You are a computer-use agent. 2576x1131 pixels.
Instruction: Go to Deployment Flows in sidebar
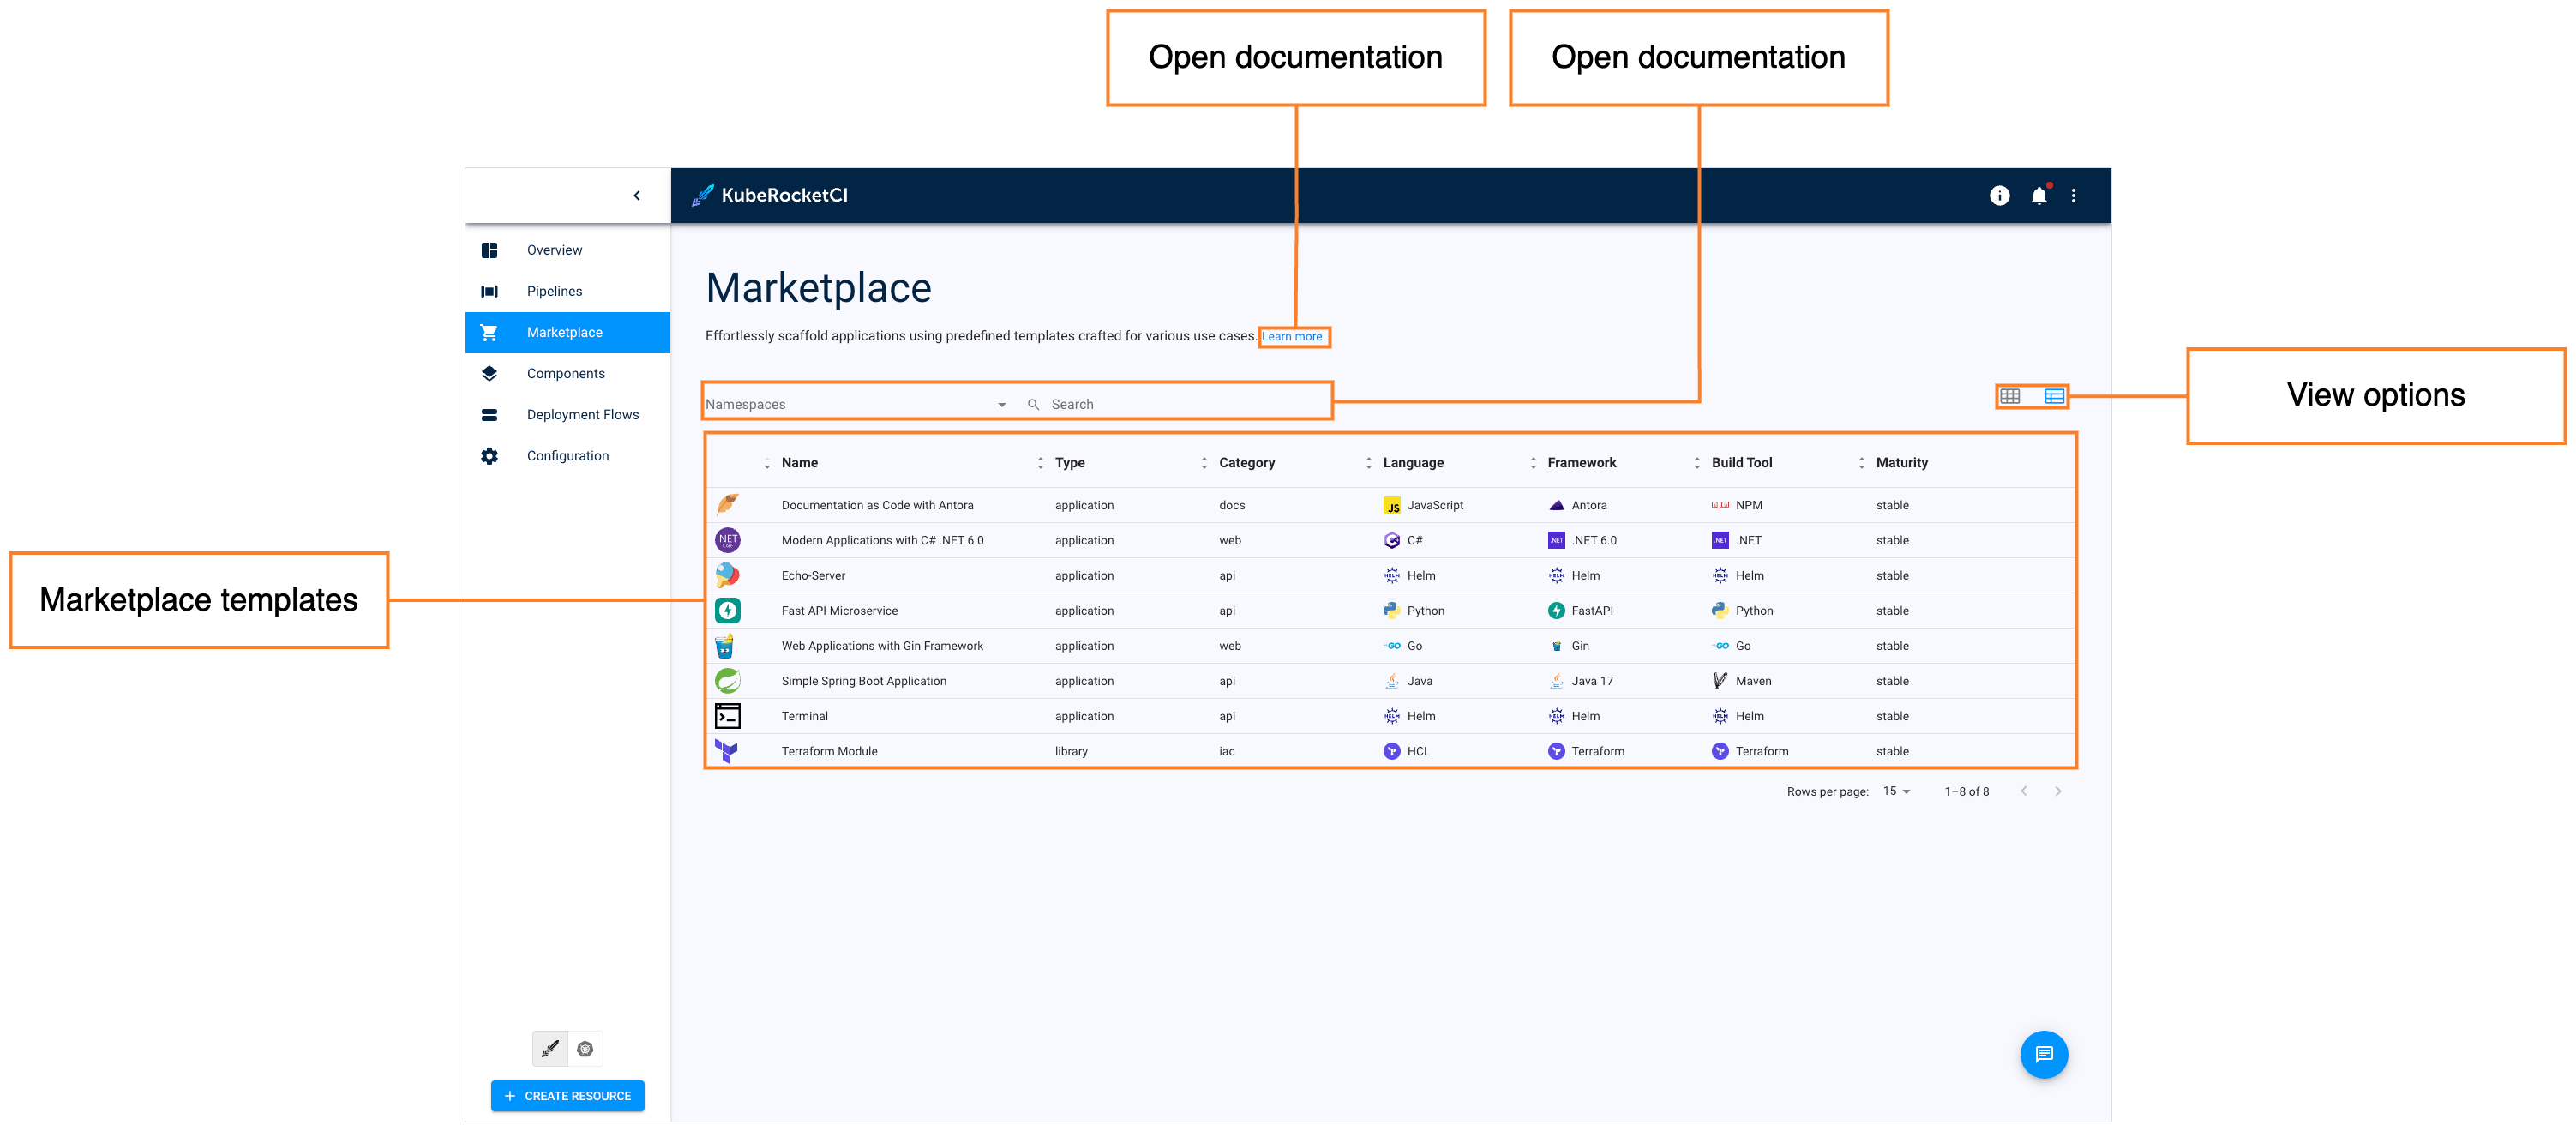(x=582, y=415)
